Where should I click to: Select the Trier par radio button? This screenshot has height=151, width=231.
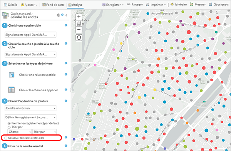[x=9, y=127]
